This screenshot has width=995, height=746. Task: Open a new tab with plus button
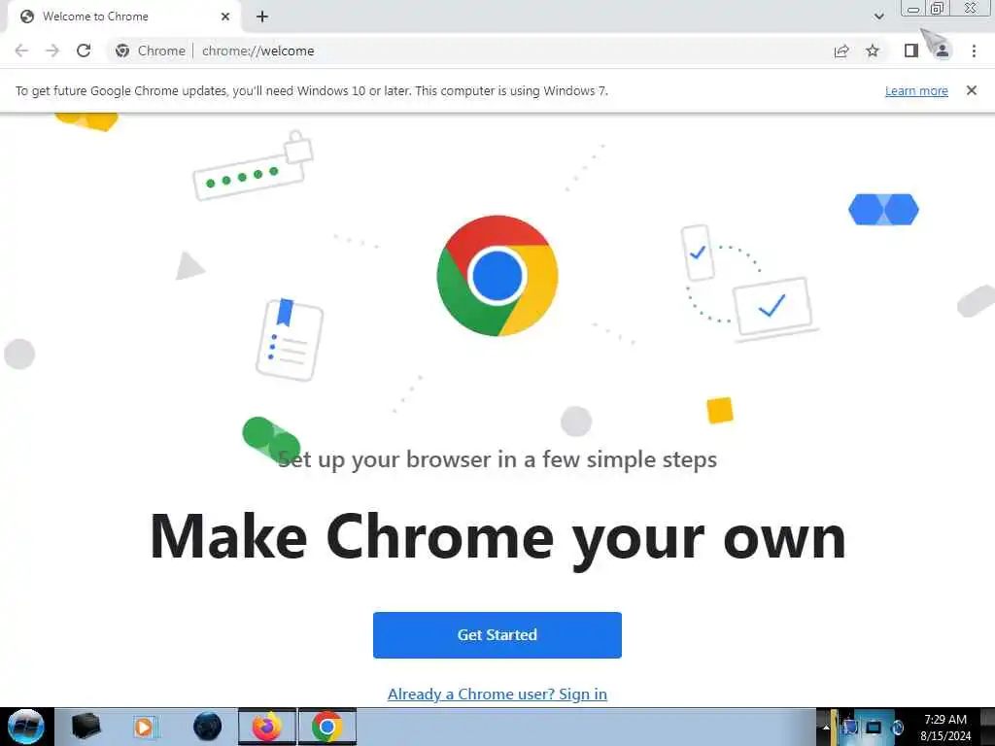[x=262, y=17]
